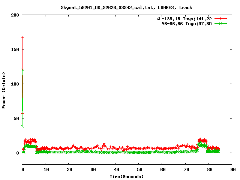Click the Time(Seconds) axis label
The image size is (240, 180).
point(127,177)
